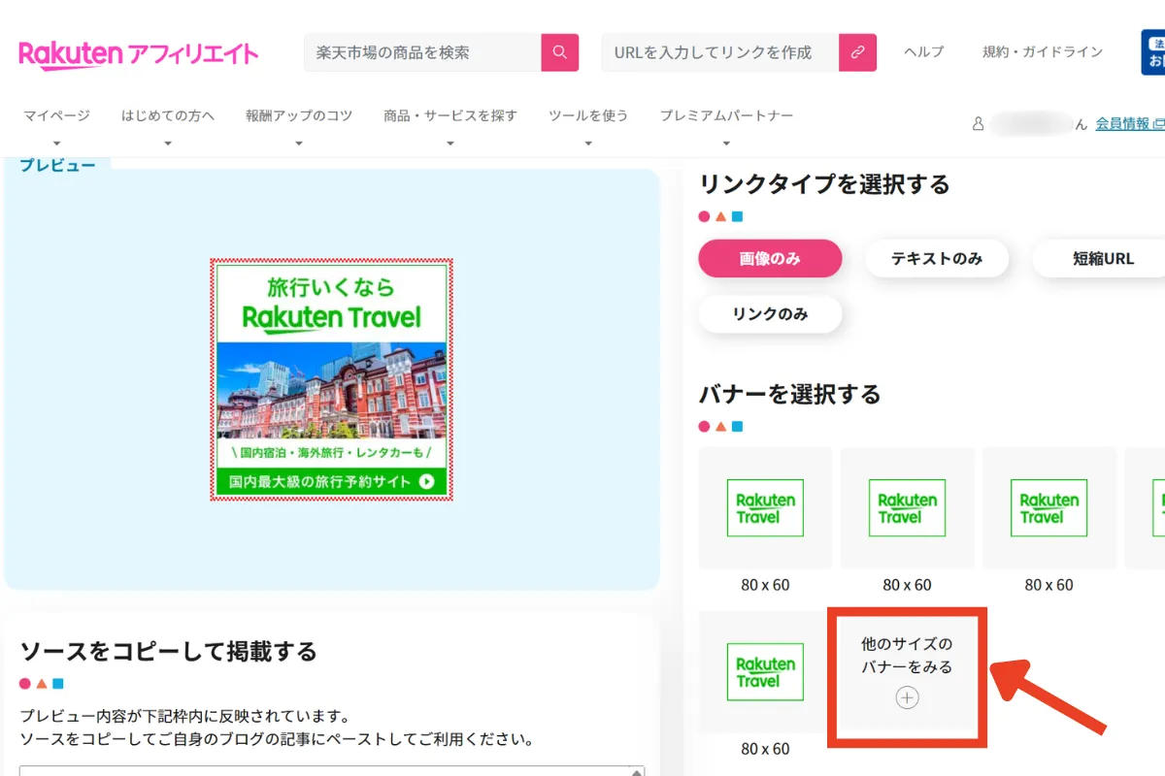1165x776 pixels.
Task: Open the ヘルプ link
Action: [923, 51]
